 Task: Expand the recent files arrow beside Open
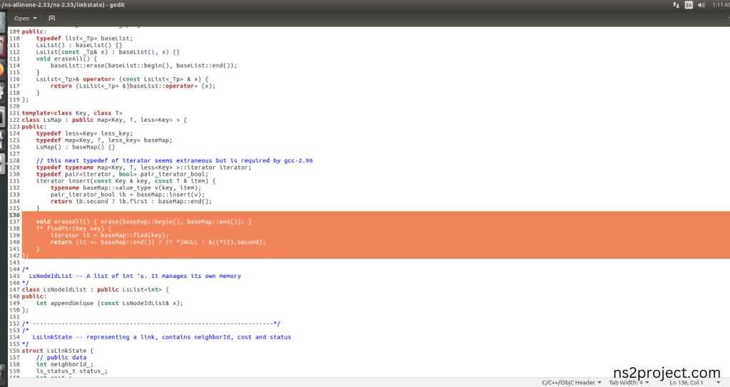pos(35,19)
